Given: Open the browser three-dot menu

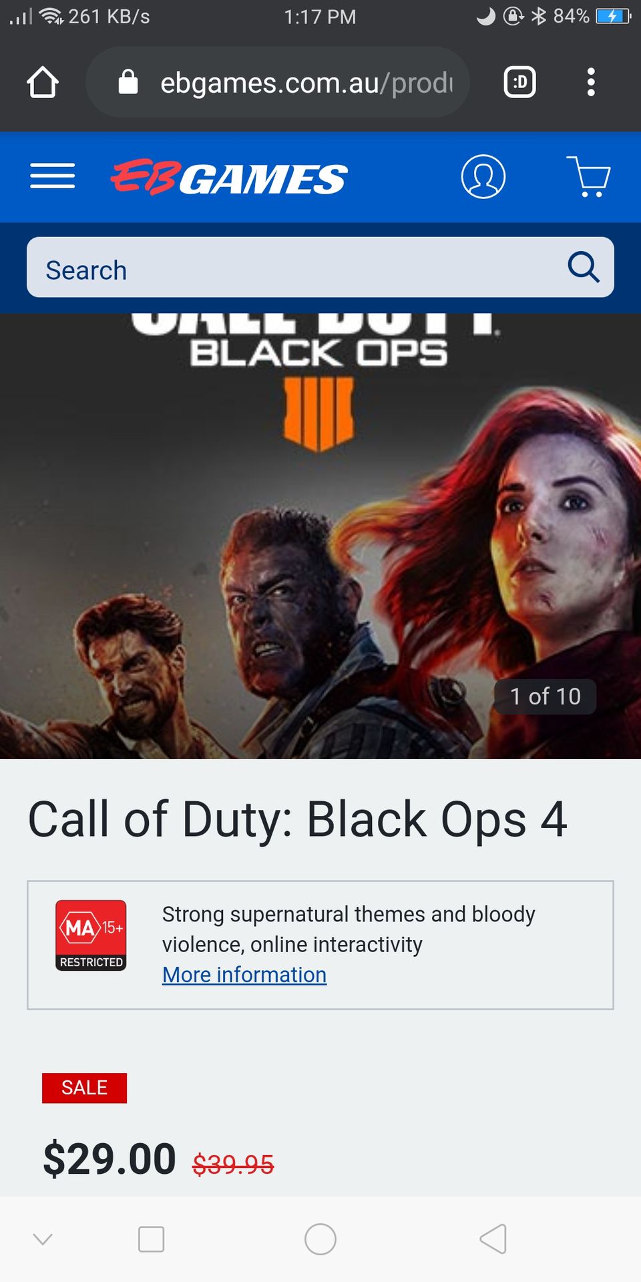Looking at the screenshot, I should (x=591, y=82).
